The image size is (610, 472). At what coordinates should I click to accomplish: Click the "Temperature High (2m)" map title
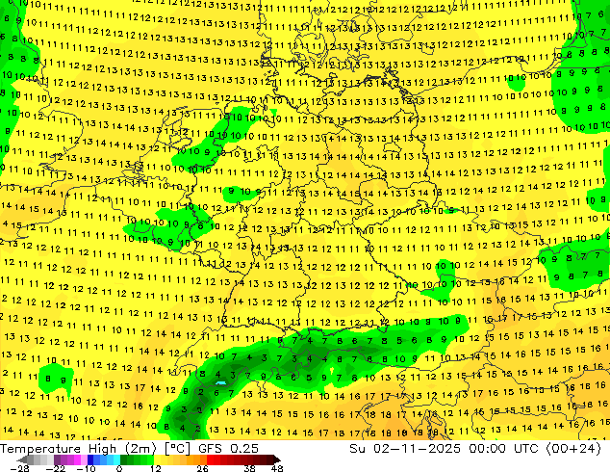[x=78, y=449]
